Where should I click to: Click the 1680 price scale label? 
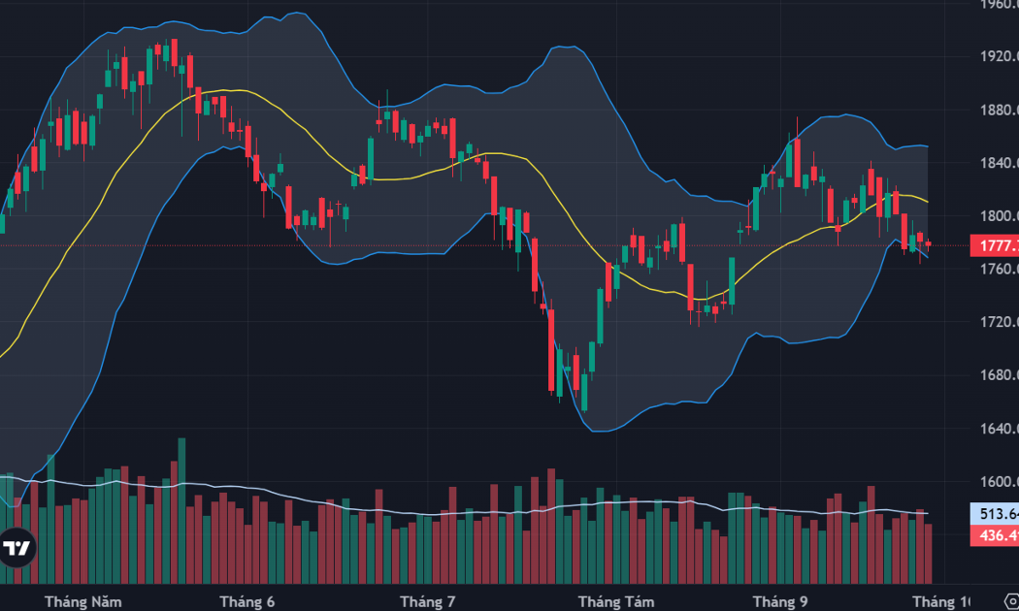pos(999,375)
